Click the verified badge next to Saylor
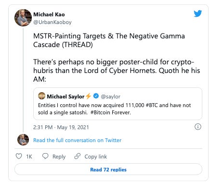 tap(96, 96)
